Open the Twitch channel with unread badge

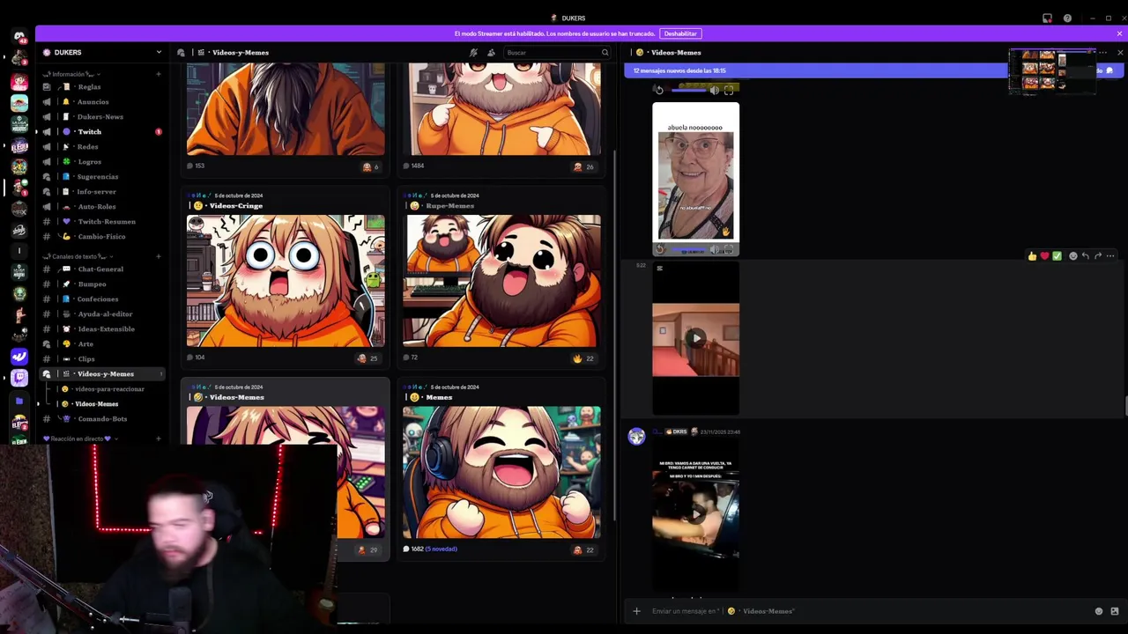tap(102, 131)
